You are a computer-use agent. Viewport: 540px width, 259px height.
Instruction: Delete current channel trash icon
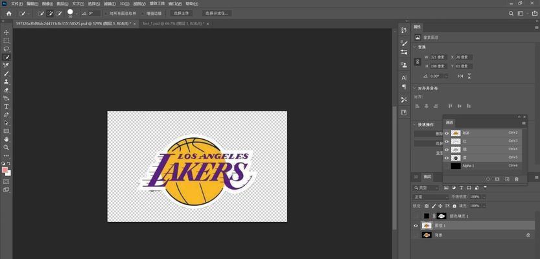point(516,179)
